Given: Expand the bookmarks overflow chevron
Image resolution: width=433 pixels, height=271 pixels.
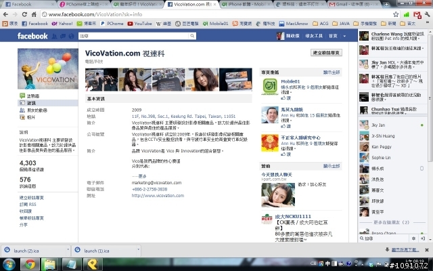Looking at the screenshot, I should tap(428, 24).
